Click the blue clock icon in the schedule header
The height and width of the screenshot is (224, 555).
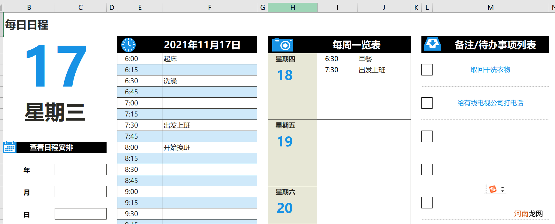point(128,45)
